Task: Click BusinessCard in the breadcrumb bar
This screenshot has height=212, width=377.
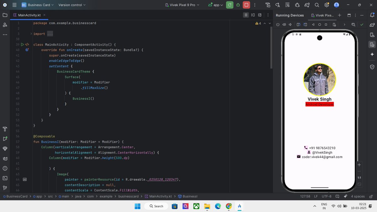Action: pos(15,196)
